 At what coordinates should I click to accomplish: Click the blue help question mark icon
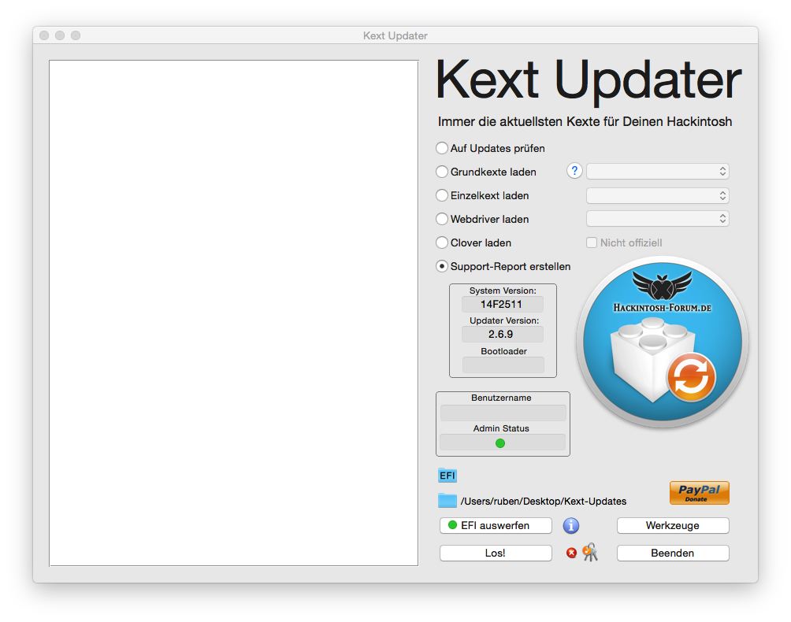click(x=574, y=172)
